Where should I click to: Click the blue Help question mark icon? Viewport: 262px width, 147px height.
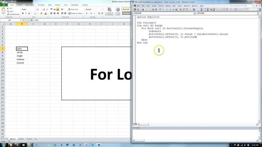pos(194,9)
